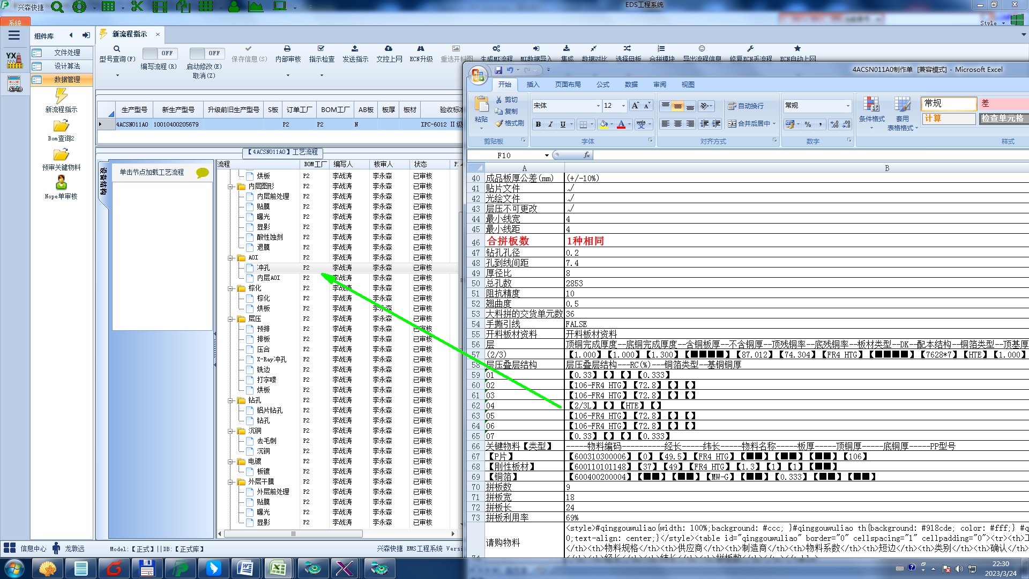Click the Nope单审核 person icon

(61, 183)
